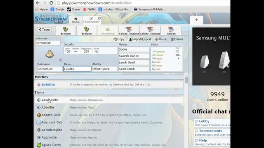Screen dimensions: 264x148
Task: Select Absolite from the items list
Action: click(x=109, y=107)
